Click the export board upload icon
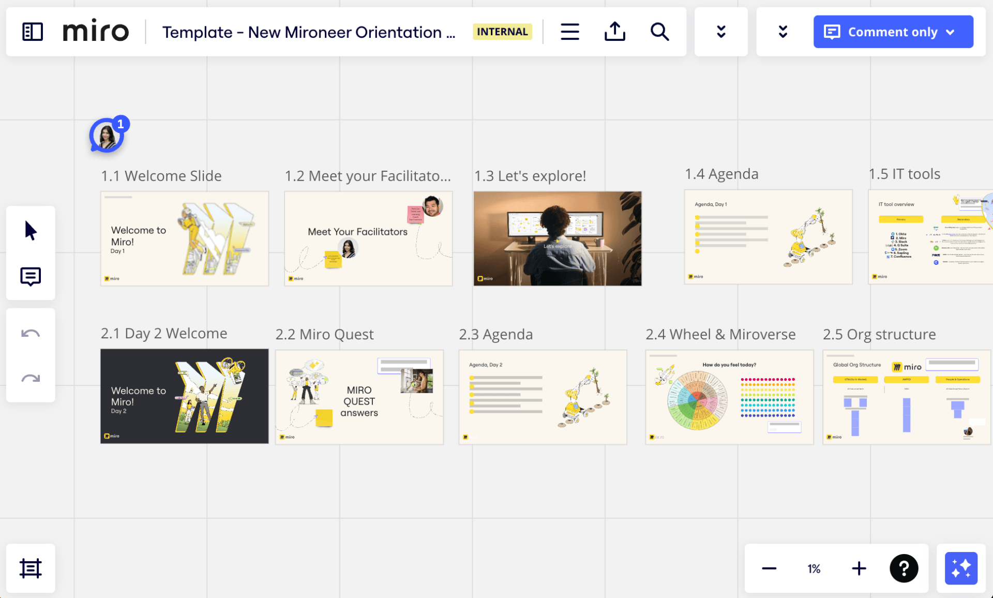 click(x=614, y=32)
